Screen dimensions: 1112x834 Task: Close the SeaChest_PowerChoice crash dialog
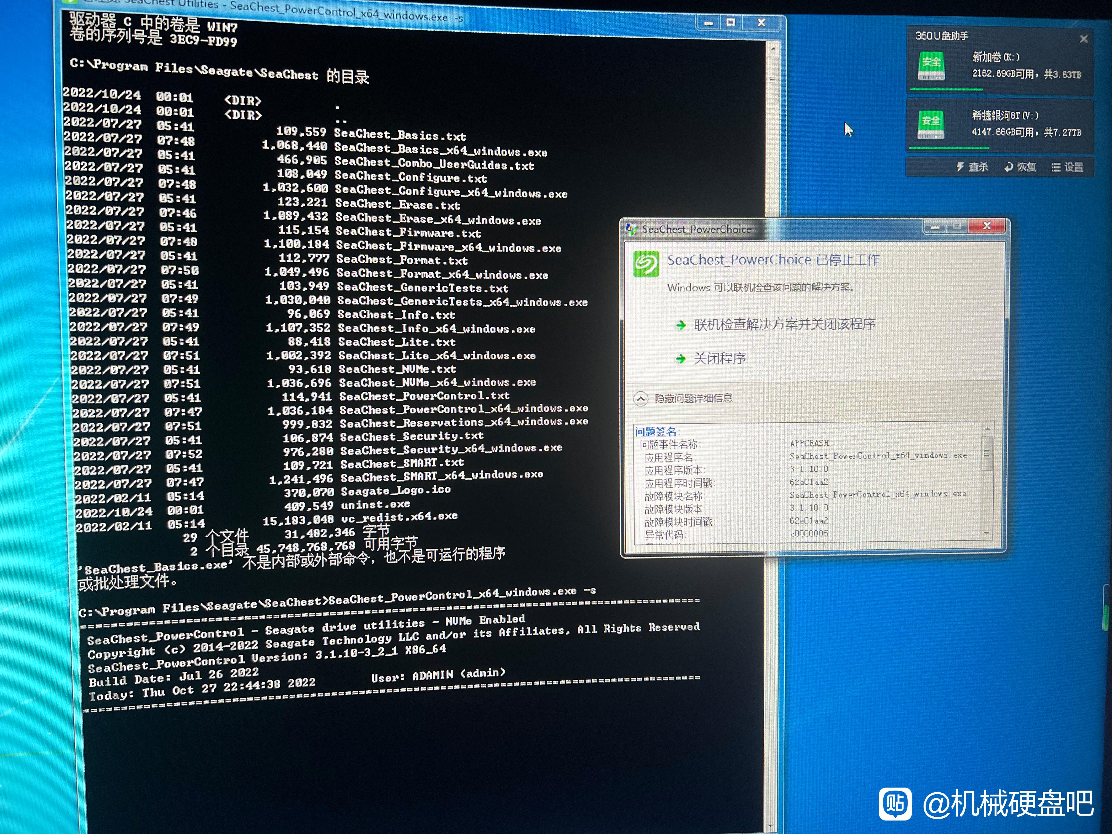pyautogui.click(x=986, y=226)
